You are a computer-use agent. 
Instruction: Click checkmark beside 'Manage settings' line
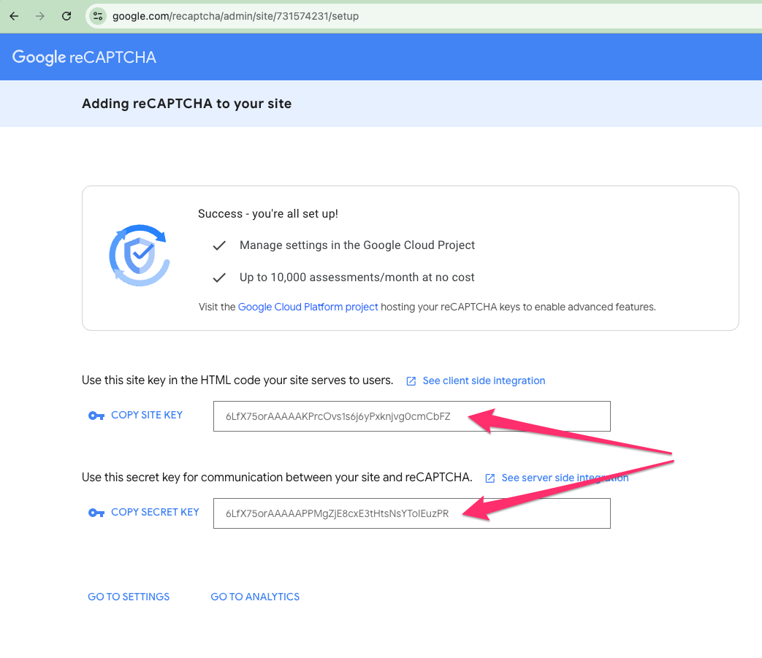pyautogui.click(x=219, y=245)
